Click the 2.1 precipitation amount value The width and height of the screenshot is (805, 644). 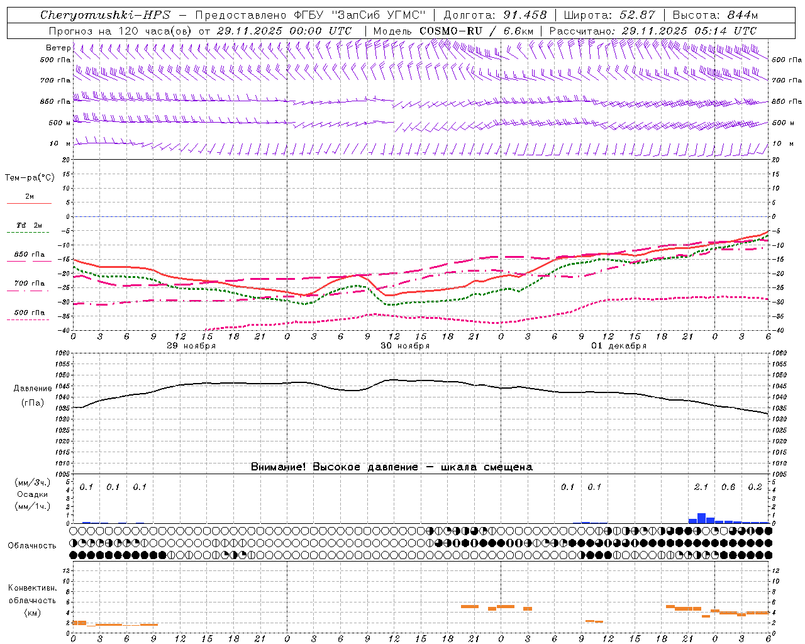click(701, 487)
